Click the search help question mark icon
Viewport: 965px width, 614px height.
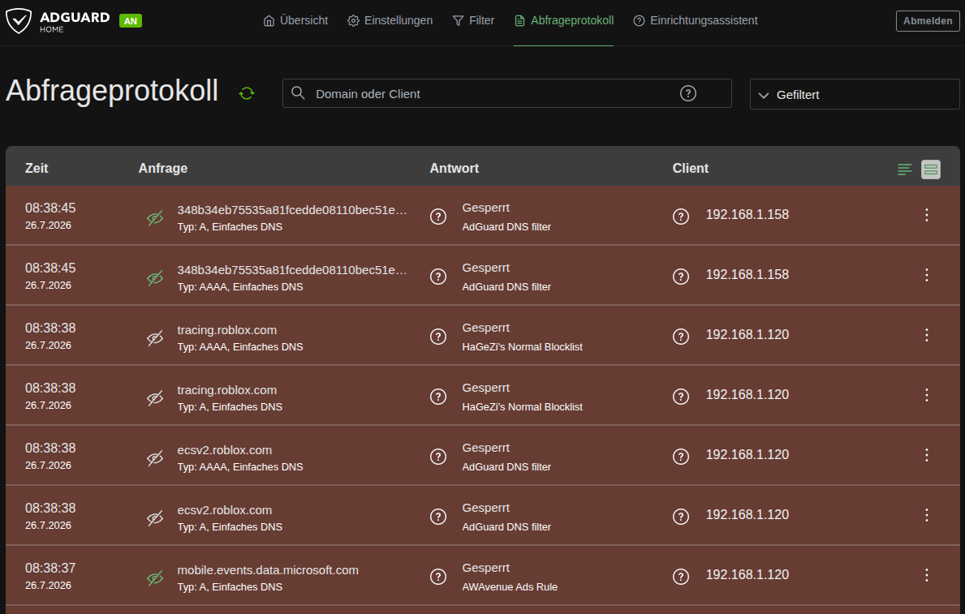[x=688, y=93]
